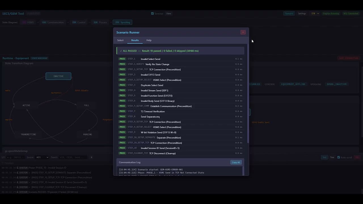363x204 pixels.
Task: Select the Duplicate Select Send row
Action: pyautogui.click(x=180, y=85)
